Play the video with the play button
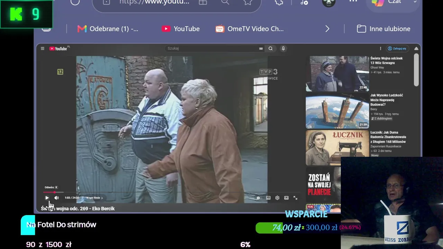The image size is (443, 249). (47, 198)
